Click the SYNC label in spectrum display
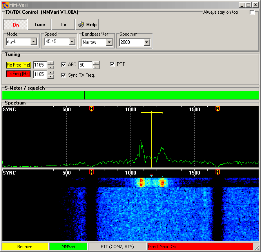Viewport: 261px width, 252px height. pos(9,110)
